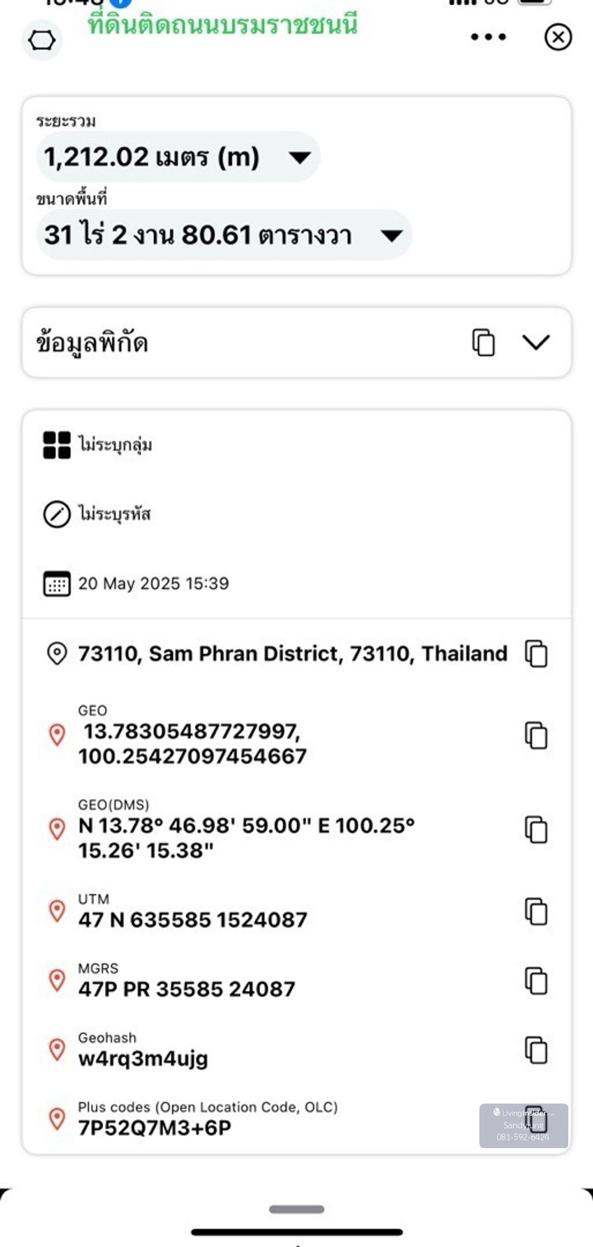This screenshot has width=593, height=1247.
Task: Edit the ไม่ระบุรหัส code entry
Action: [x=114, y=514]
